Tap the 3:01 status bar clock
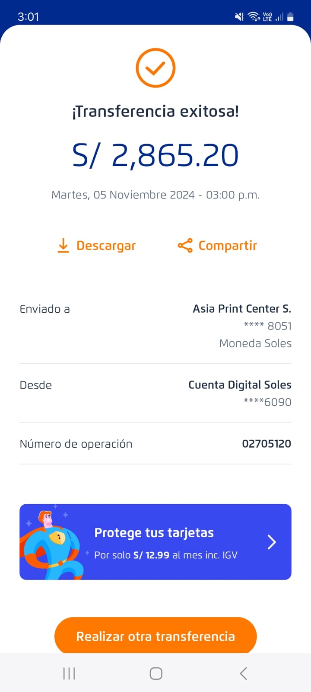This screenshot has height=692, width=311. (28, 17)
